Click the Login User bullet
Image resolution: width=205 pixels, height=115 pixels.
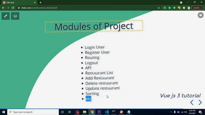(x=95, y=47)
